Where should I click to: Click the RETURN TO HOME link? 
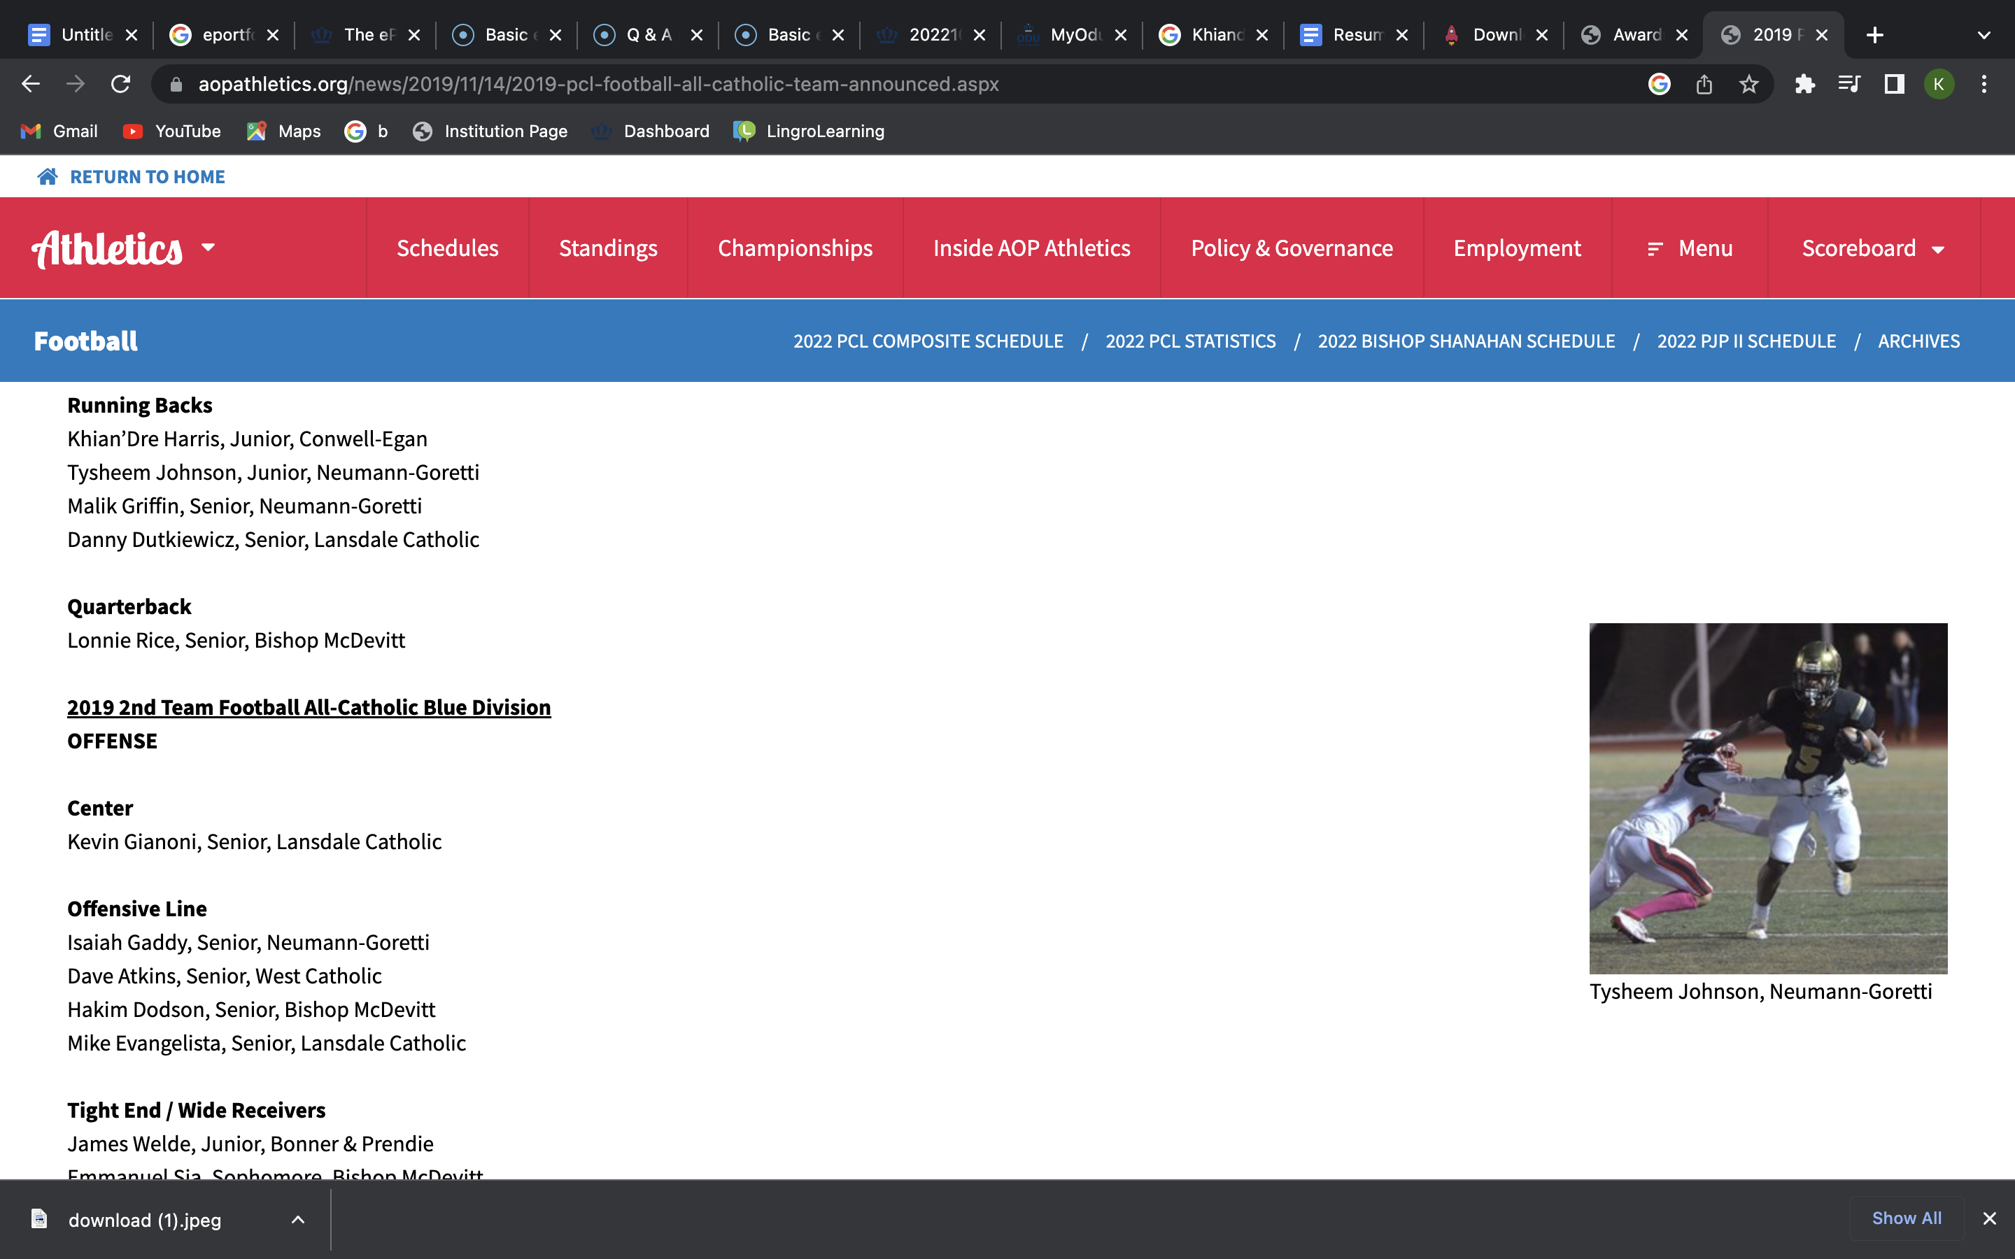pyautogui.click(x=148, y=176)
